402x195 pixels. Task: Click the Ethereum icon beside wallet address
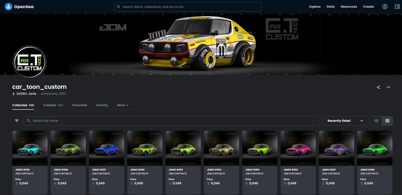(x=14, y=94)
